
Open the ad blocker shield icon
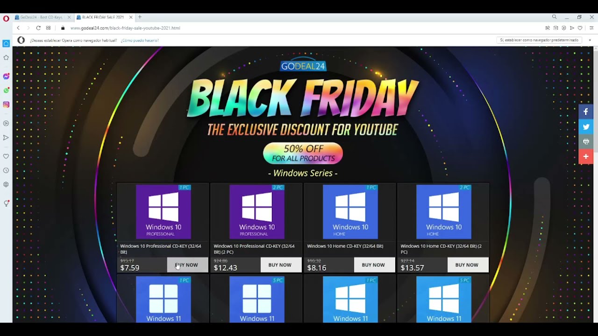click(x=564, y=28)
